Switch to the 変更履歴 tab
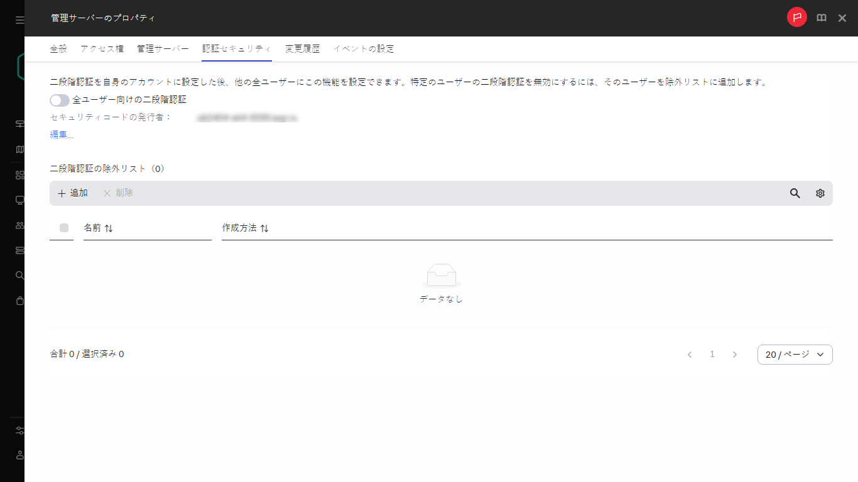Viewport: 858px width, 482px height. [301, 48]
